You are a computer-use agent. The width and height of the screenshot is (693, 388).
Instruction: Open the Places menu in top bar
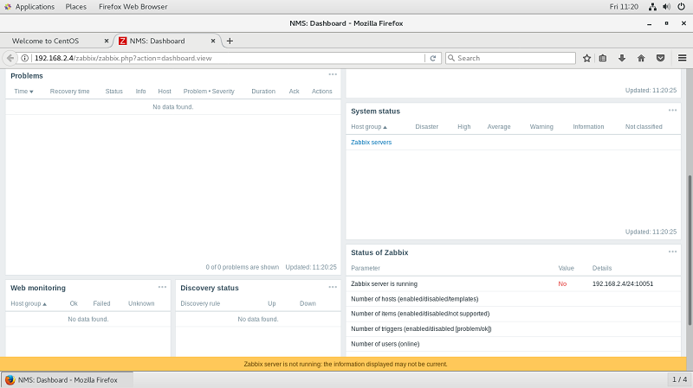tap(75, 6)
